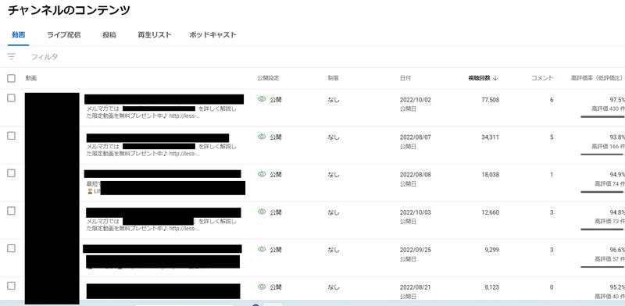Click the view count 34,311

tap(491, 137)
